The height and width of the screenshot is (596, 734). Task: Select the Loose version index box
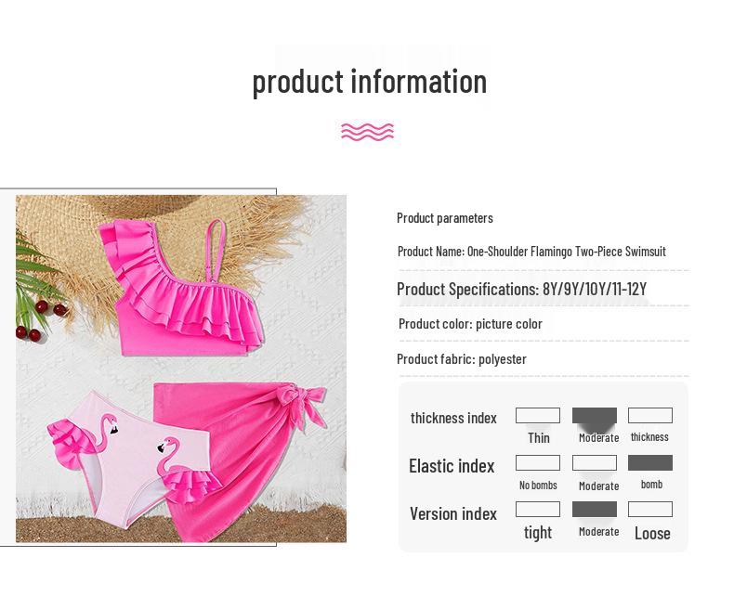[x=650, y=509]
